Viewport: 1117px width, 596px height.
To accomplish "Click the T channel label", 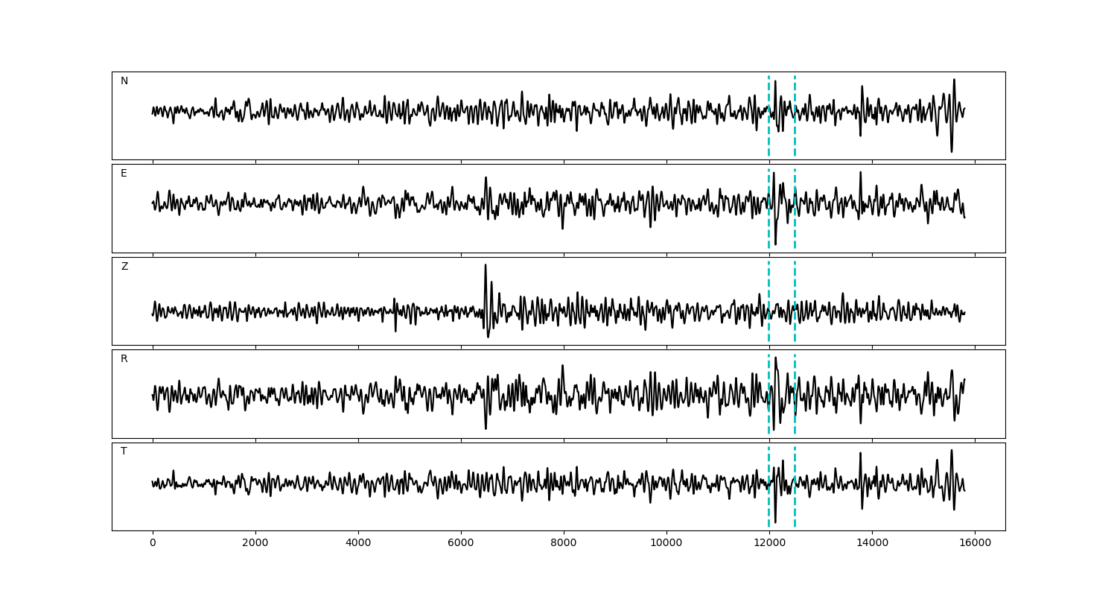I will point(124,451).
